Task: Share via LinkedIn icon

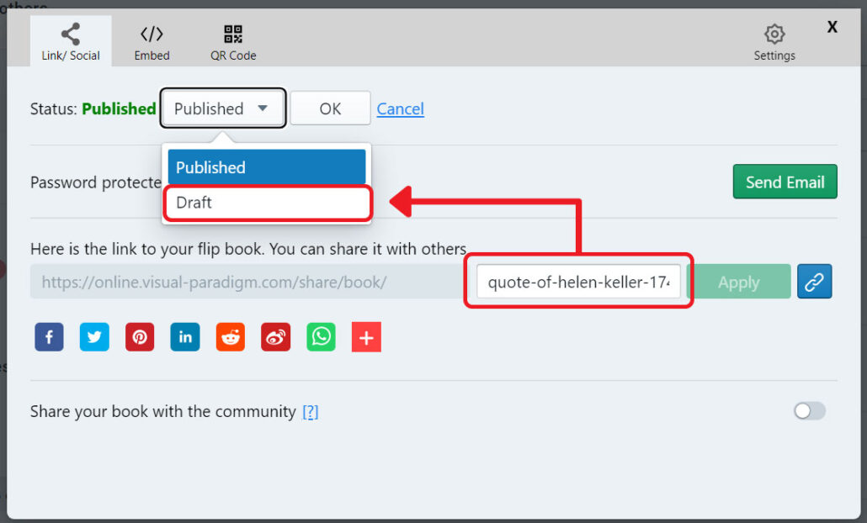Action: pyautogui.click(x=185, y=337)
